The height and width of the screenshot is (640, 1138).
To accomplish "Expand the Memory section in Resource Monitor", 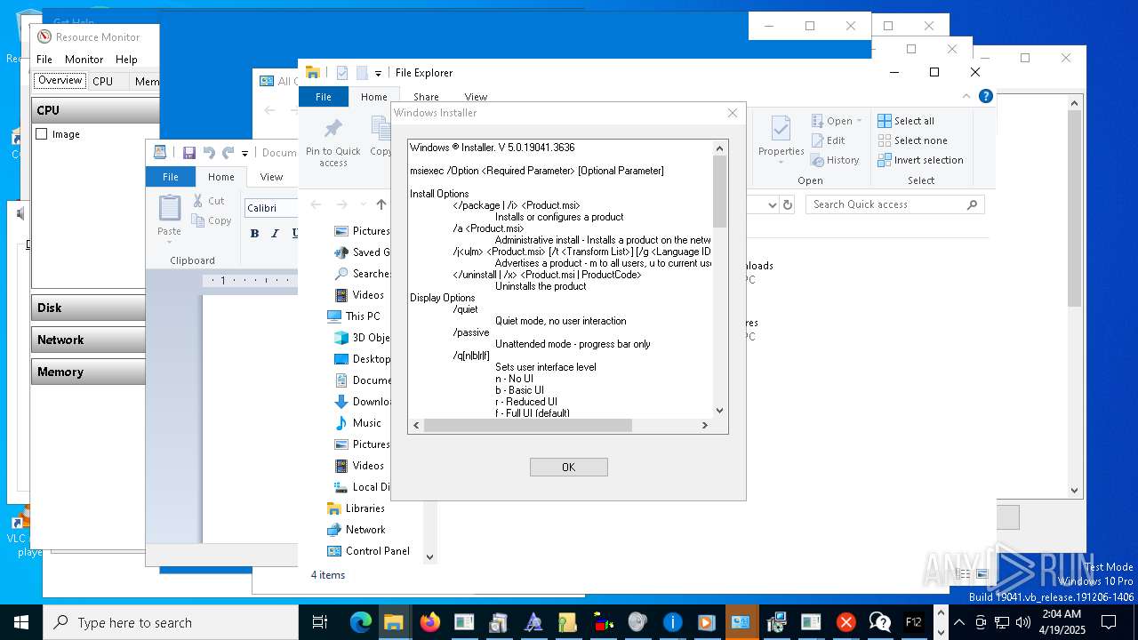I will click(89, 372).
